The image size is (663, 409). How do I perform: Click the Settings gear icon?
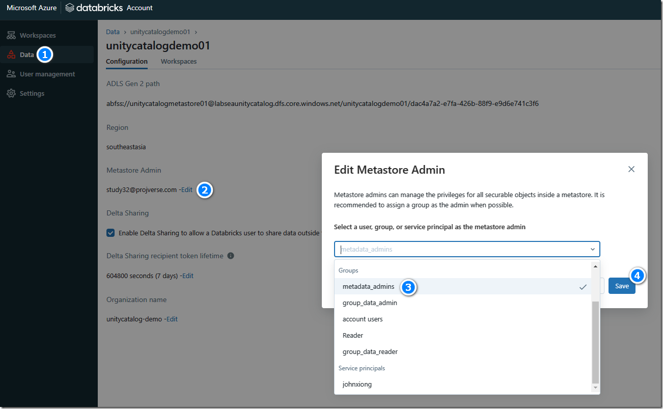11,94
